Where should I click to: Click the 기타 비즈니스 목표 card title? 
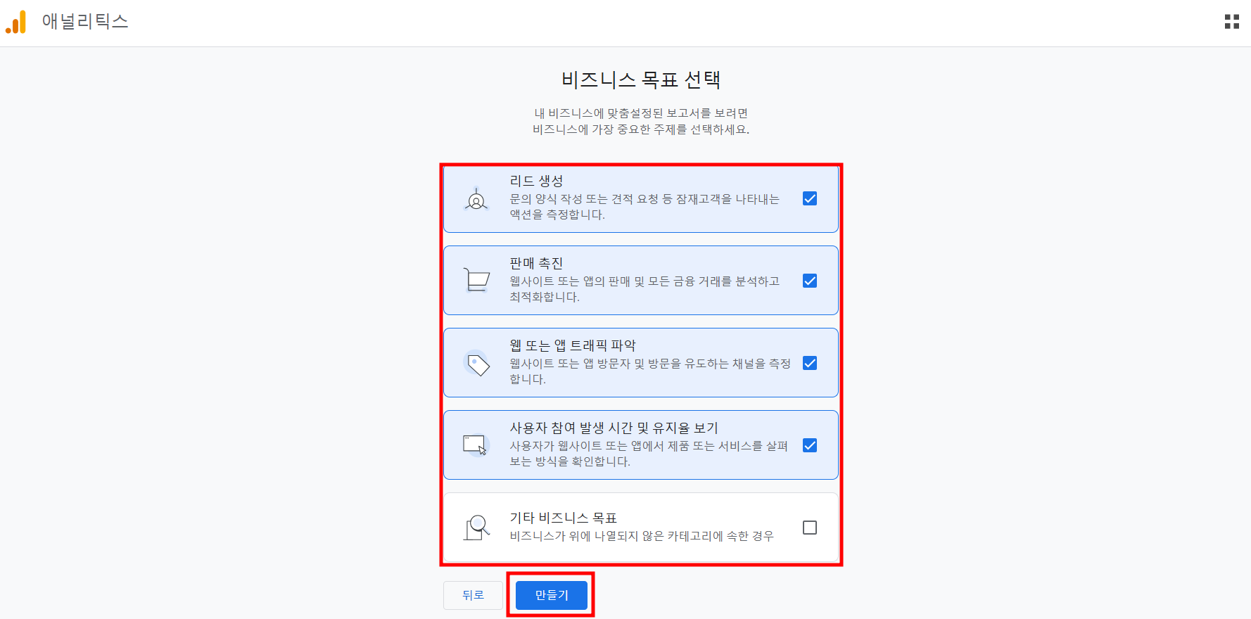[563, 518]
